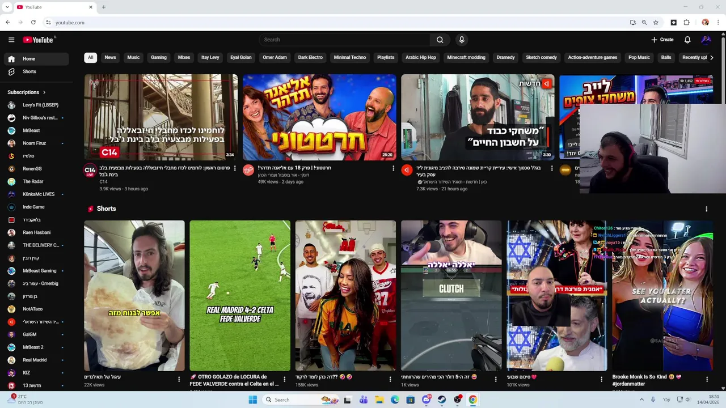Go back in browser history

(x=7, y=22)
